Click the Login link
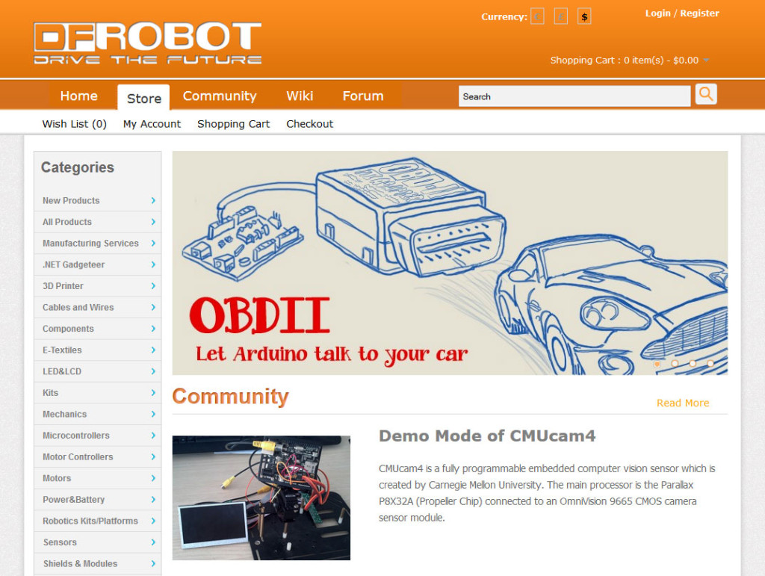The width and height of the screenshot is (765, 576). point(657,13)
